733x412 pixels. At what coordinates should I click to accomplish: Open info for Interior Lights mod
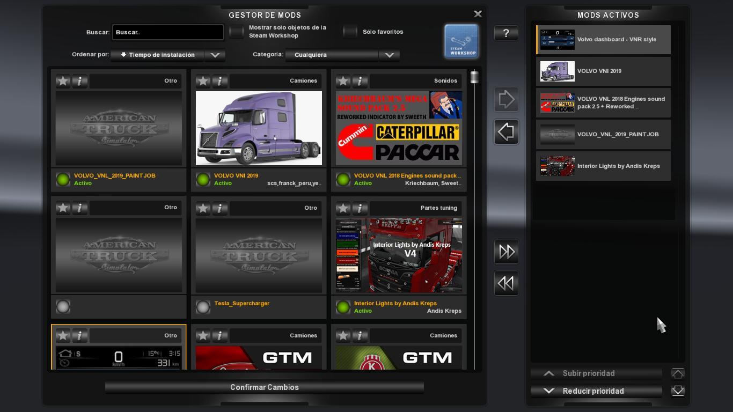coord(360,208)
